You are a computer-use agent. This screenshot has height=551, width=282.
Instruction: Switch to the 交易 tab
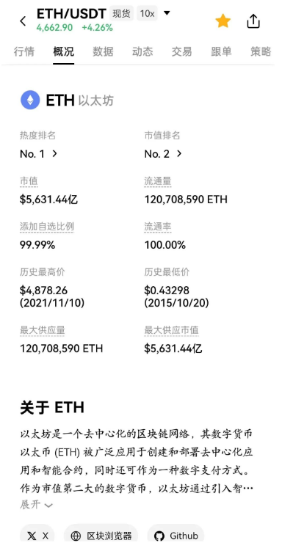point(182,52)
